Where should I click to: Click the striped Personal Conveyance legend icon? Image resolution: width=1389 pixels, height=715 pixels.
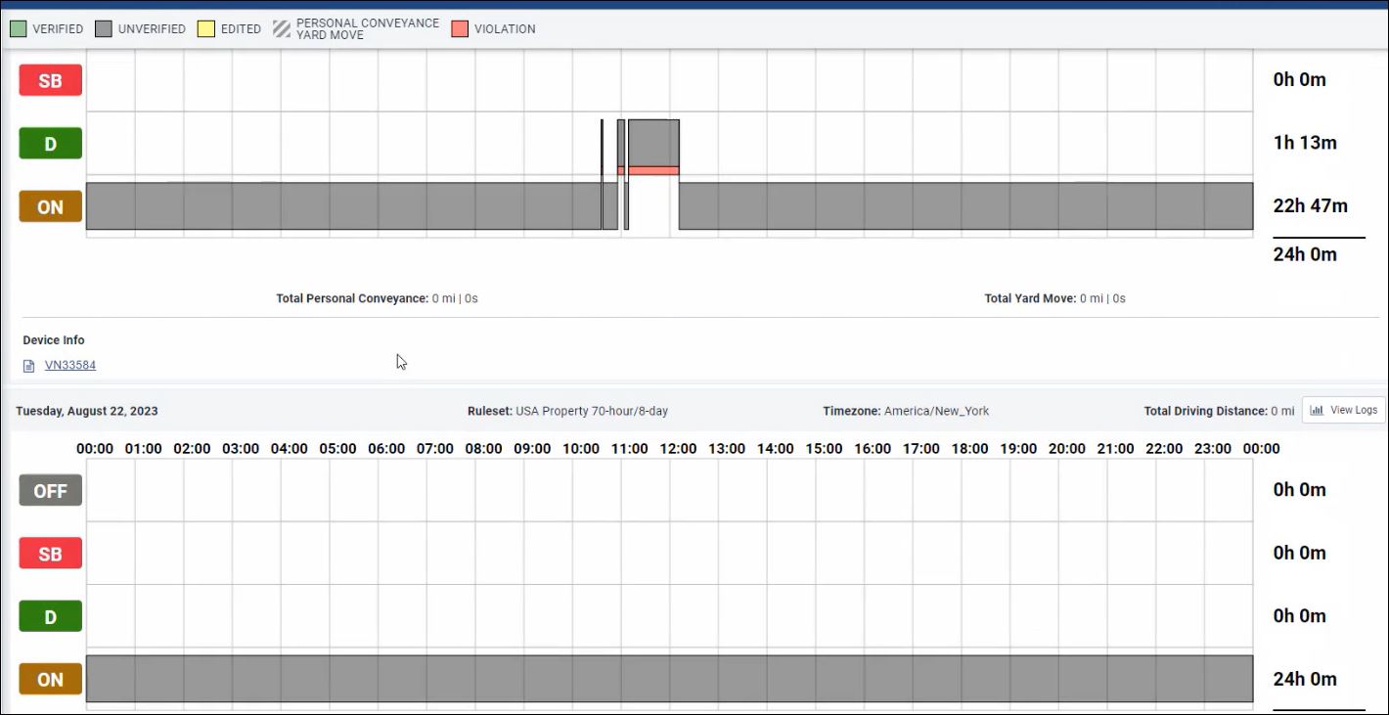pos(281,28)
